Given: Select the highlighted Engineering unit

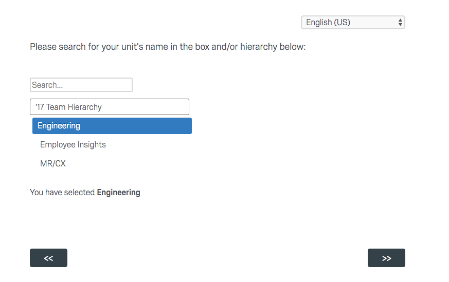Looking at the screenshot, I should tap(112, 126).
